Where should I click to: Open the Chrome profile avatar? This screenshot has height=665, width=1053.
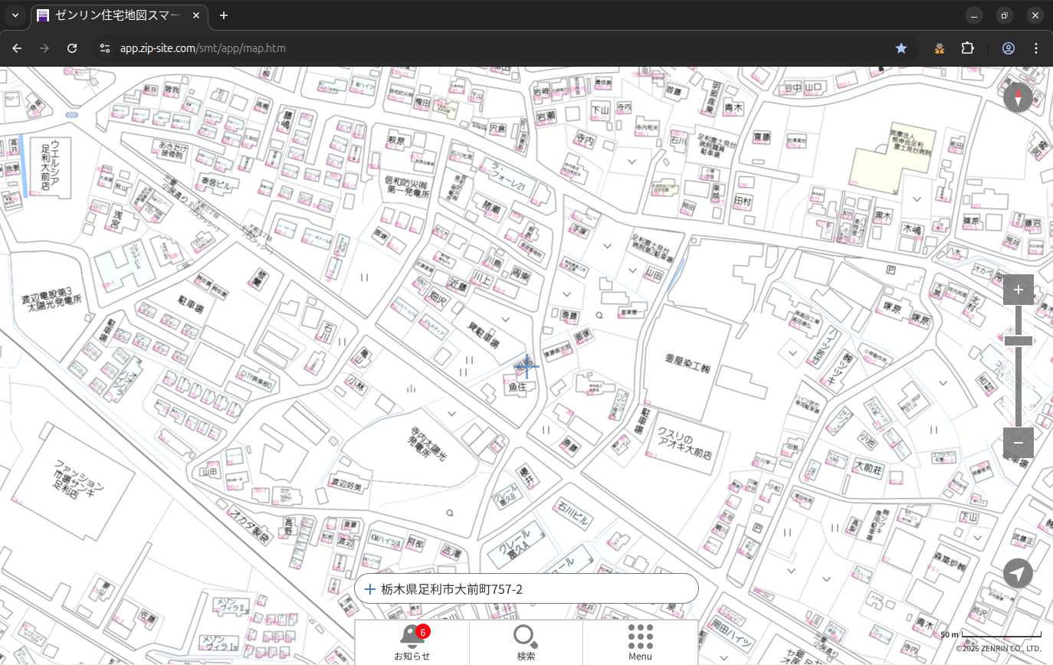[x=1008, y=48]
